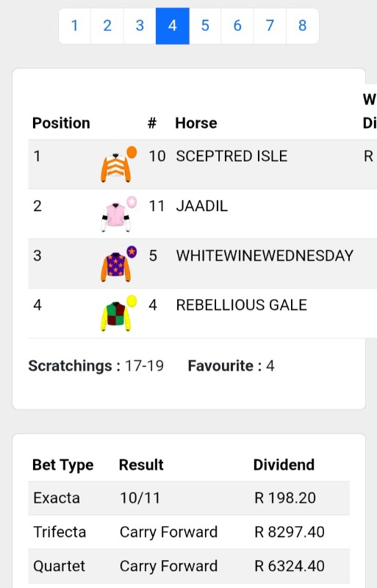The width and height of the screenshot is (377, 588).
Task: Click the pink jockey silks for Jaadil
Action: (118, 214)
